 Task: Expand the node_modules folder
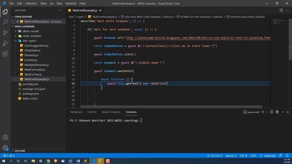tap(32, 36)
